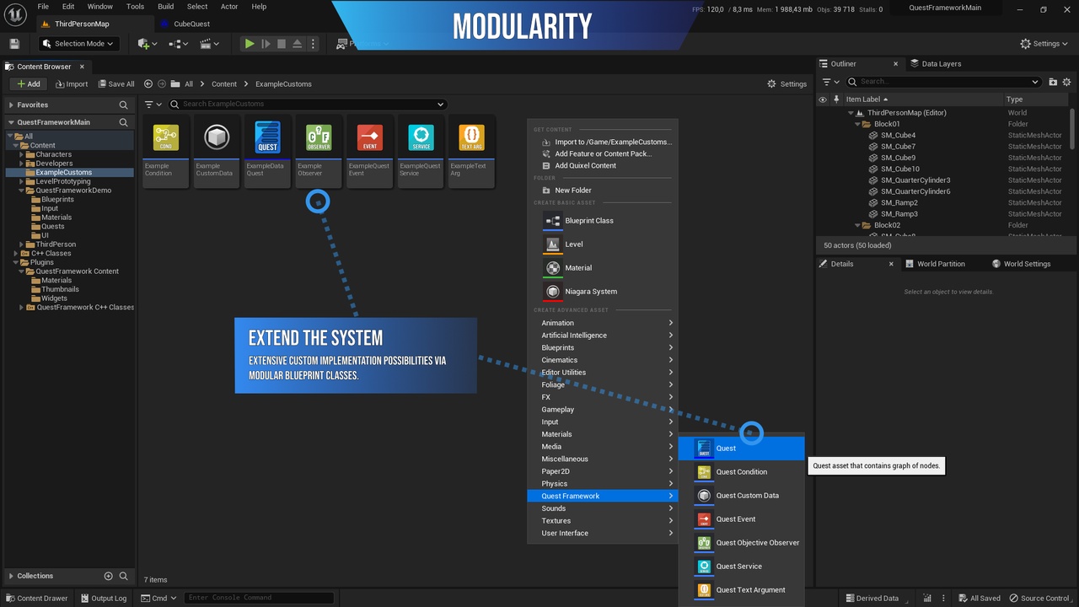Click the Stop simulation button
This screenshot has width=1079, height=607.
click(x=282, y=44)
